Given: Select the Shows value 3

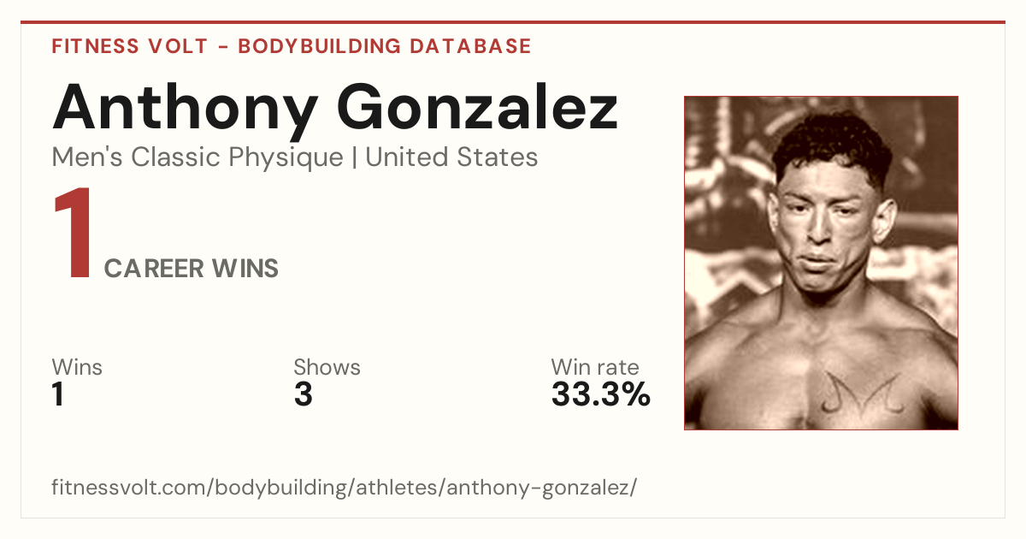Looking at the screenshot, I should pyautogui.click(x=303, y=395).
